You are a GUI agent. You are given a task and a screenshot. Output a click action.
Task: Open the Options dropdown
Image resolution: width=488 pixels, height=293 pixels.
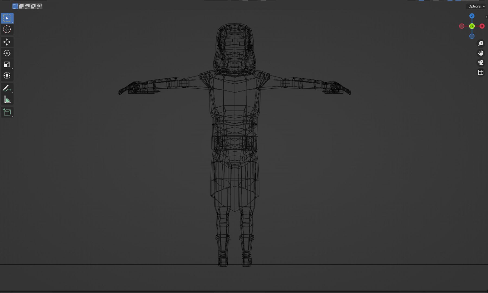476,6
